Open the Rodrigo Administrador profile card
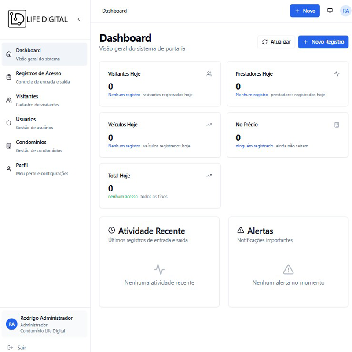Viewport: 352px width, 352px height. click(44, 324)
